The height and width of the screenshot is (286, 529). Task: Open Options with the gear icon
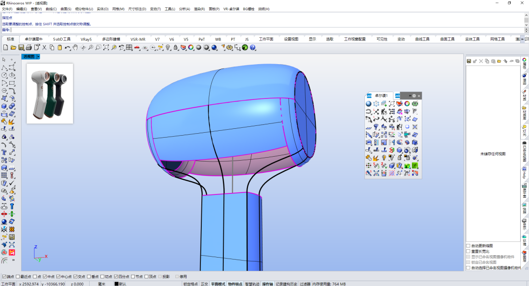230,48
